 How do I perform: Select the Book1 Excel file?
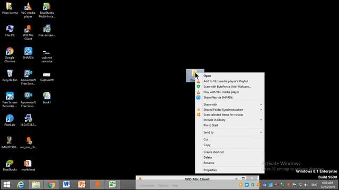click(47, 98)
